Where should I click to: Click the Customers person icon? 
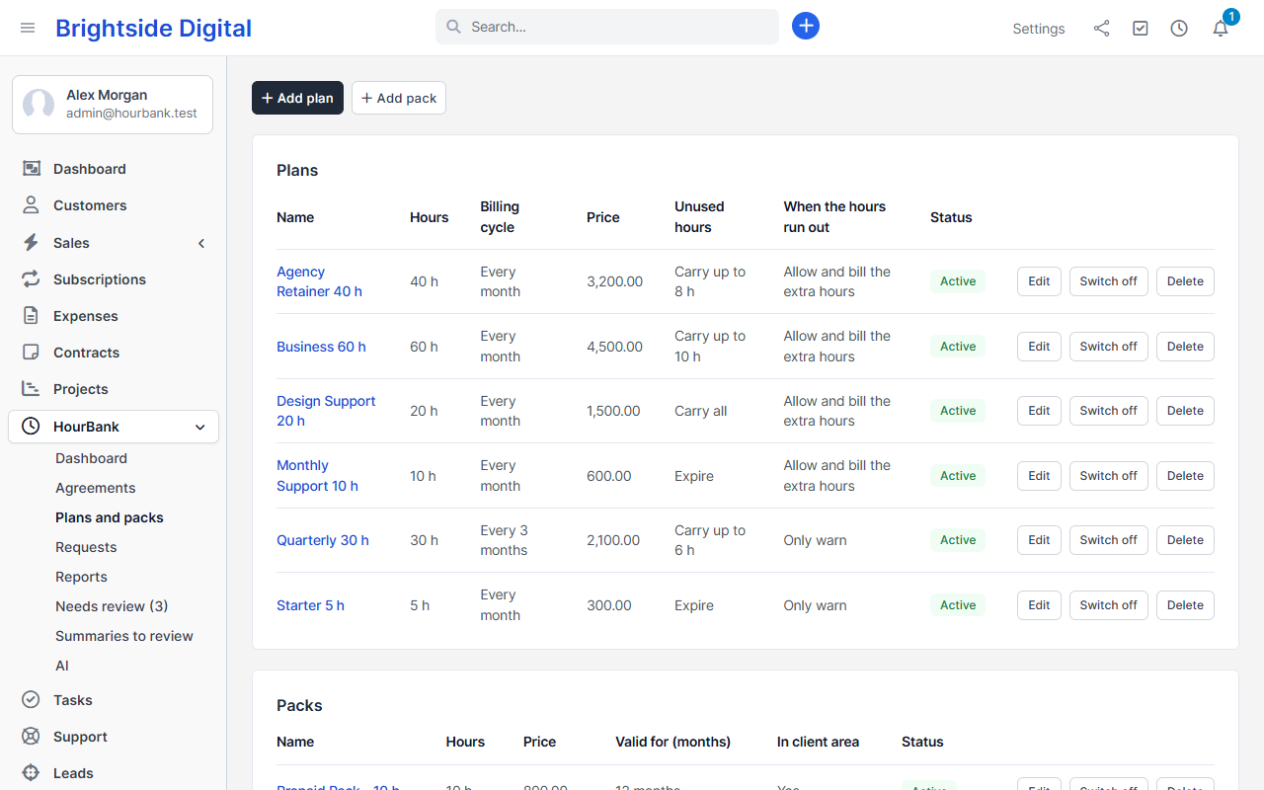(x=31, y=205)
